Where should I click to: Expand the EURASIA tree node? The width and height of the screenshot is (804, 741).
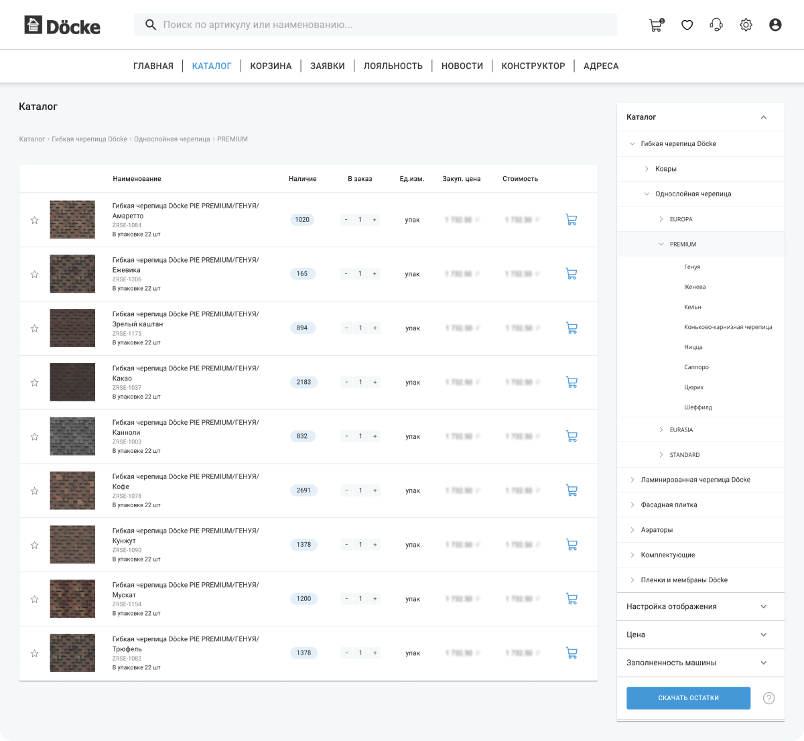[x=661, y=430]
